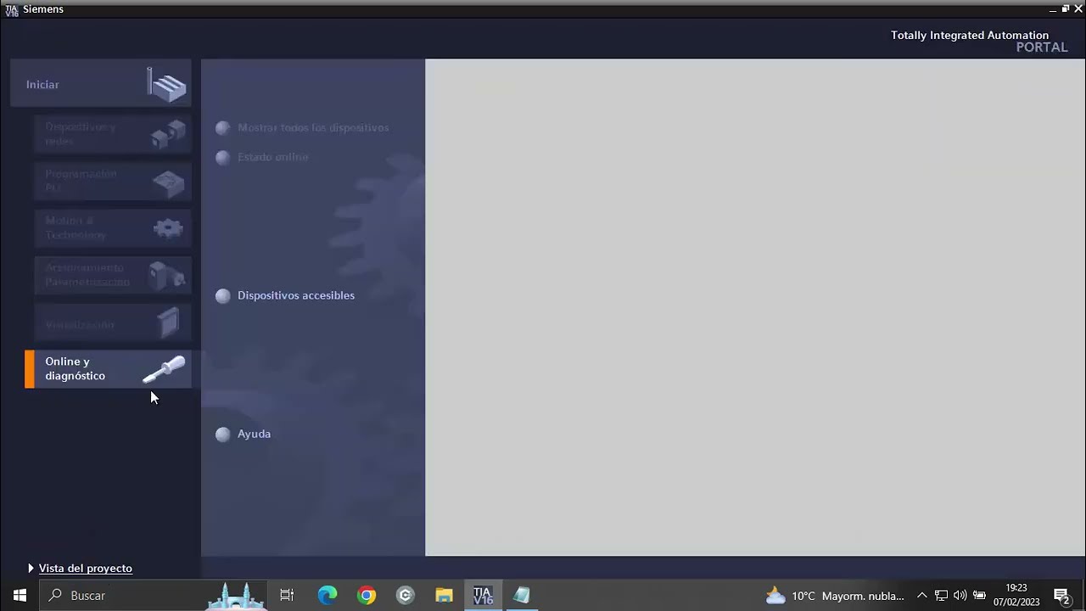Screen dimensions: 1086x611
Task: Open the weather widget showing 10°C
Action: click(x=835, y=596)
